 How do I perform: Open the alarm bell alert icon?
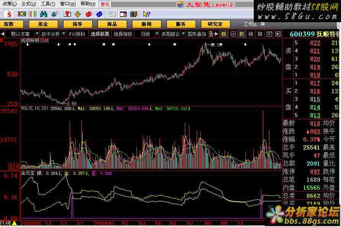click(54, 14)
